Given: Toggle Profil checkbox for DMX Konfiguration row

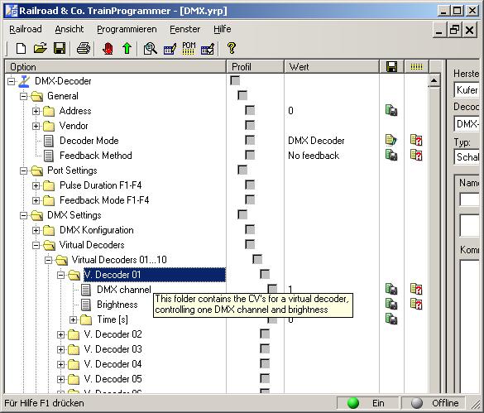Looking at the screenshot, I should pyautogui.click(x=250, y=229).
